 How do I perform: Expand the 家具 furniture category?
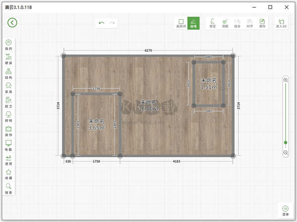(8, 88)
